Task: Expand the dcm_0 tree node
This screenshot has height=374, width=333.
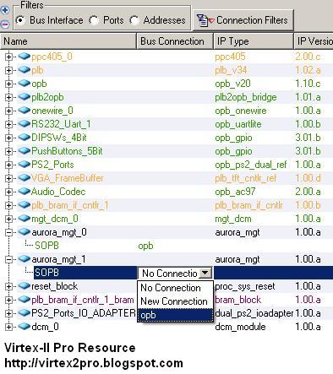Action: point(8,327)
